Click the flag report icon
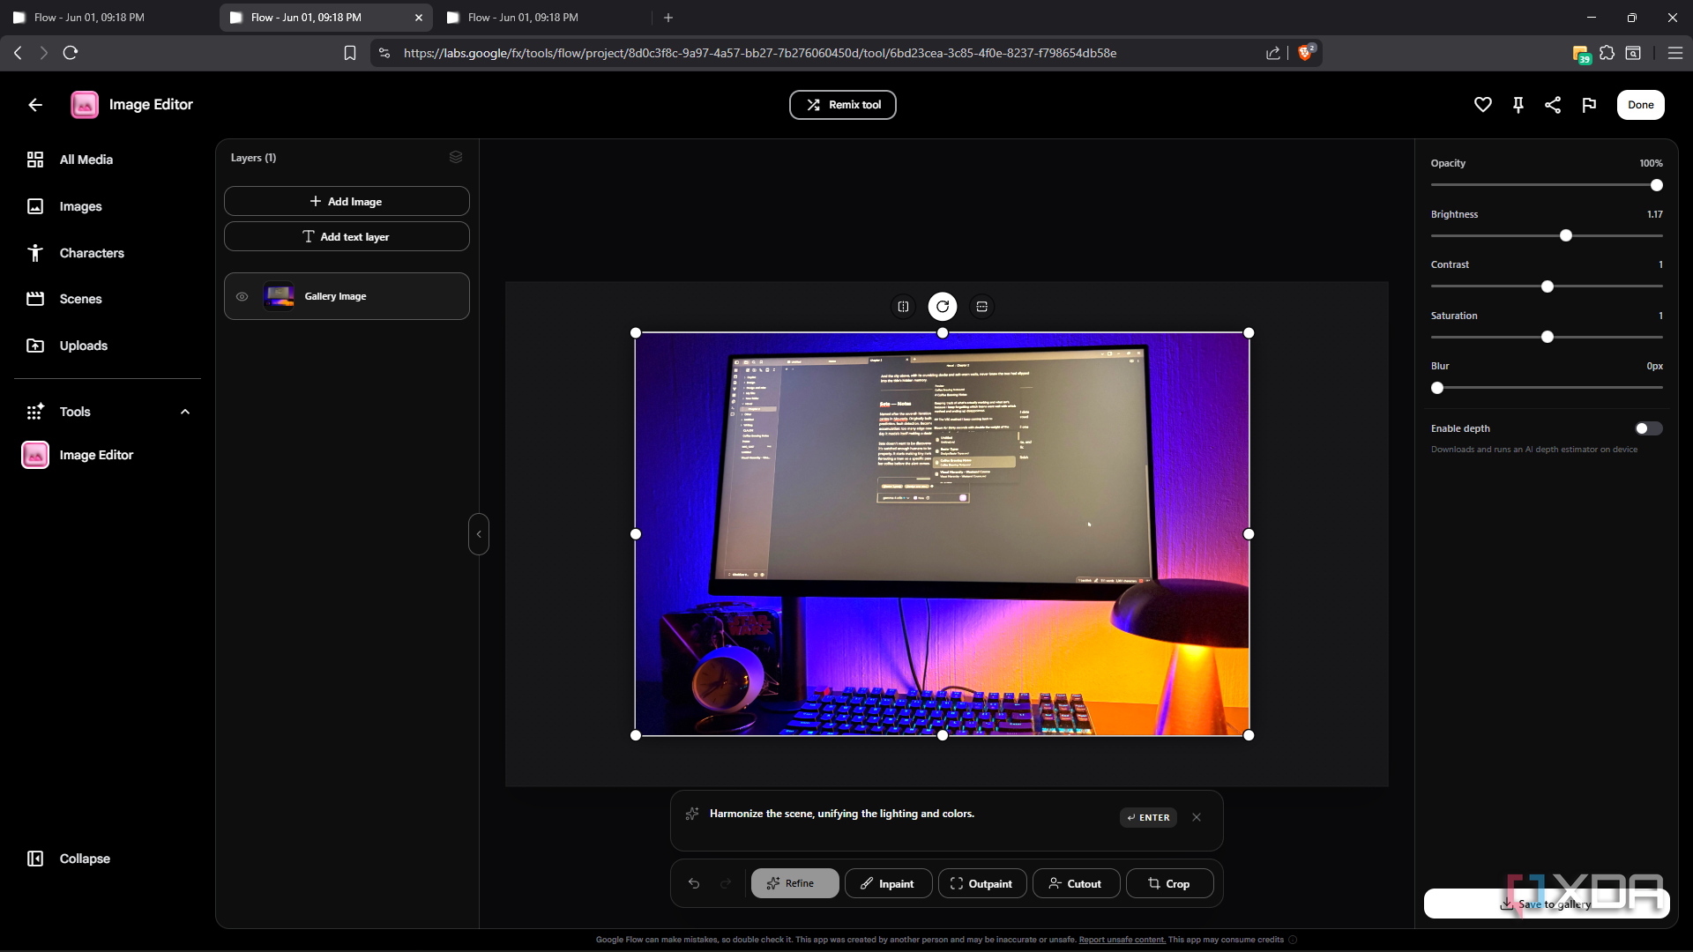Viewport: 1693px width, 952px height. 1589,105
